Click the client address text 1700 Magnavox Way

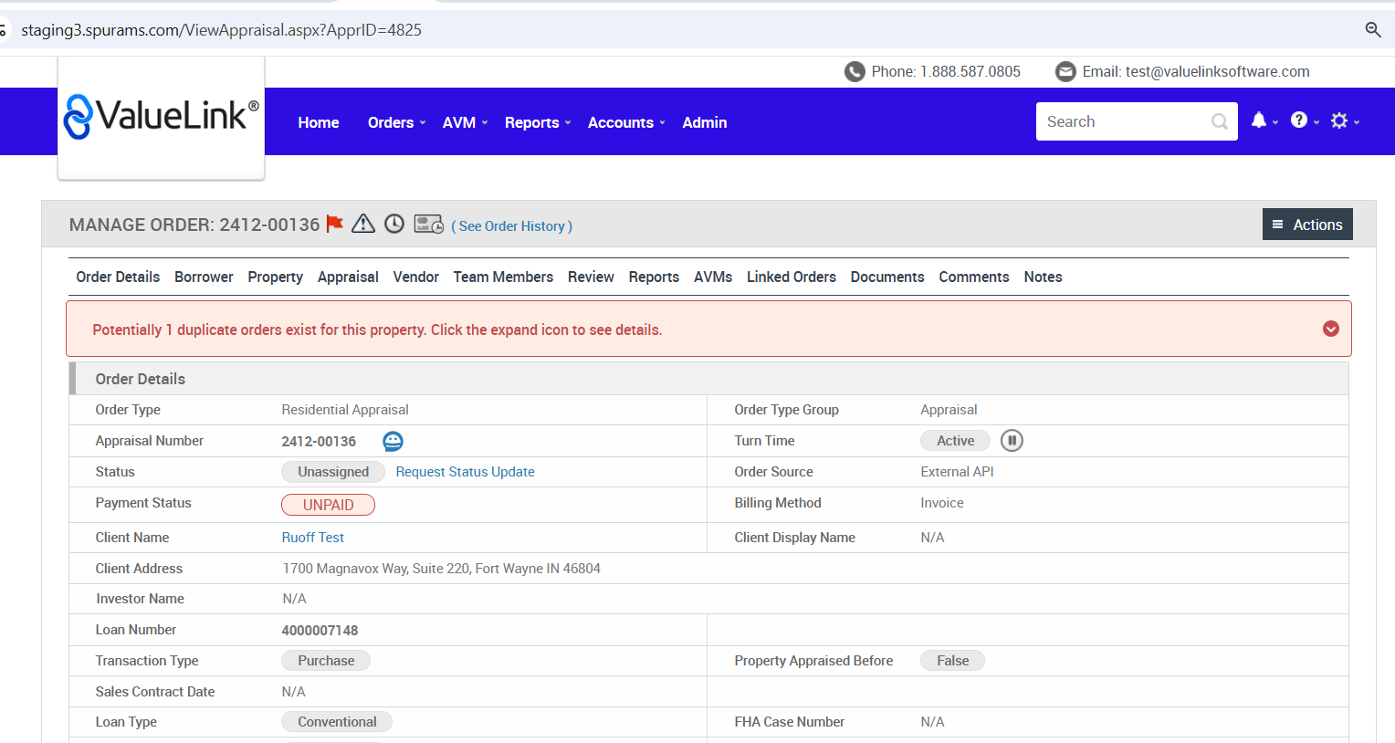click(442, 569)
